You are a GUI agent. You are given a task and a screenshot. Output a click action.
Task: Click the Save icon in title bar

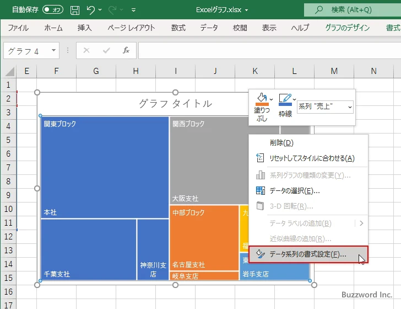(75, 10)
